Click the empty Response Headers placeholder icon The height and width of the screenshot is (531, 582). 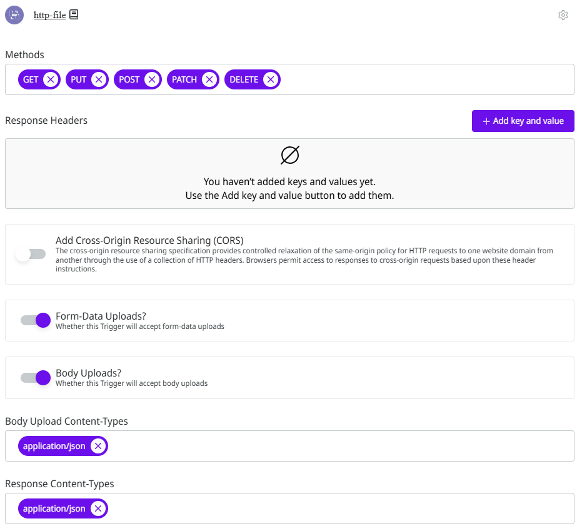[x=289, y=155]
